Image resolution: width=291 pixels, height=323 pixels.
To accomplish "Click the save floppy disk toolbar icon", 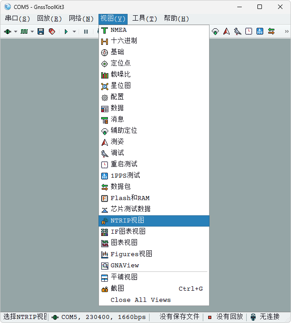I will coord(41,31).
